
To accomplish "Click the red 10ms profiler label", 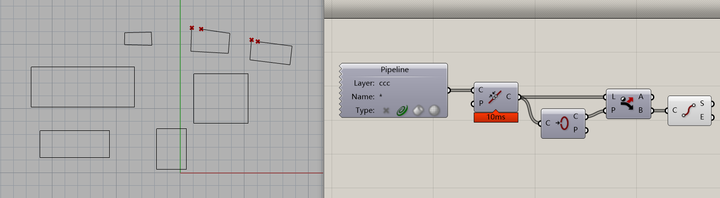I will pos(496,118).
